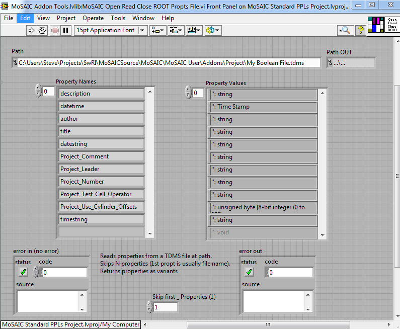Select the 'Project_Leader' property entry
The height and width of the screenshot is (329, 400).
click(x=101, y=169)
